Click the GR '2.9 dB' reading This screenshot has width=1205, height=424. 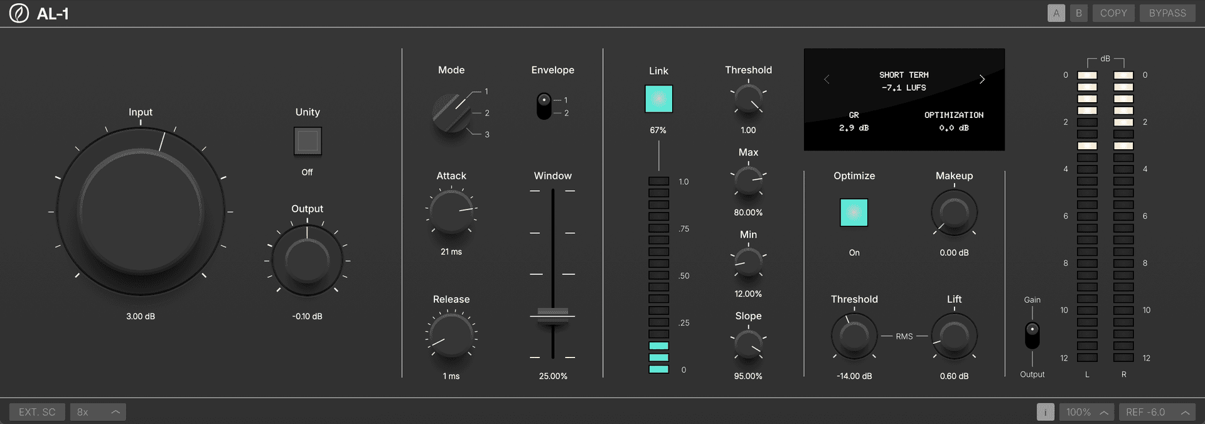pyautogui.click(x=854, y=128)
